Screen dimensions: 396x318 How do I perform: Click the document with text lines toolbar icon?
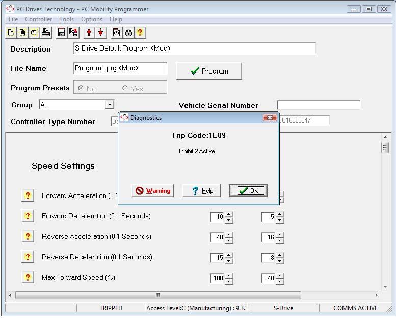tap(22, 32)
